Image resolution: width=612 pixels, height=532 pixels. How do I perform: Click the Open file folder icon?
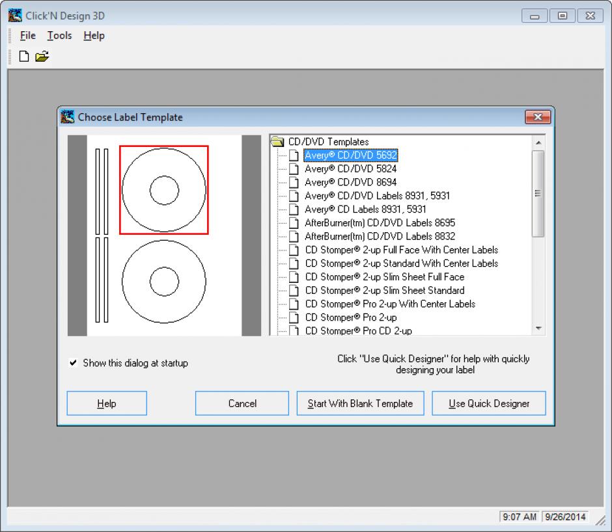click(x=42, y=57)
